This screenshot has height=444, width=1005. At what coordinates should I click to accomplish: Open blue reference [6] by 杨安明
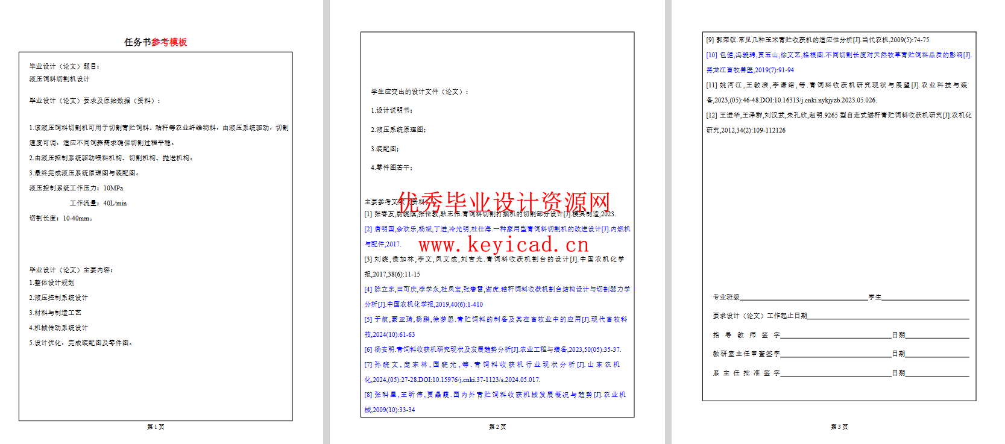click(x=493, y=349)
